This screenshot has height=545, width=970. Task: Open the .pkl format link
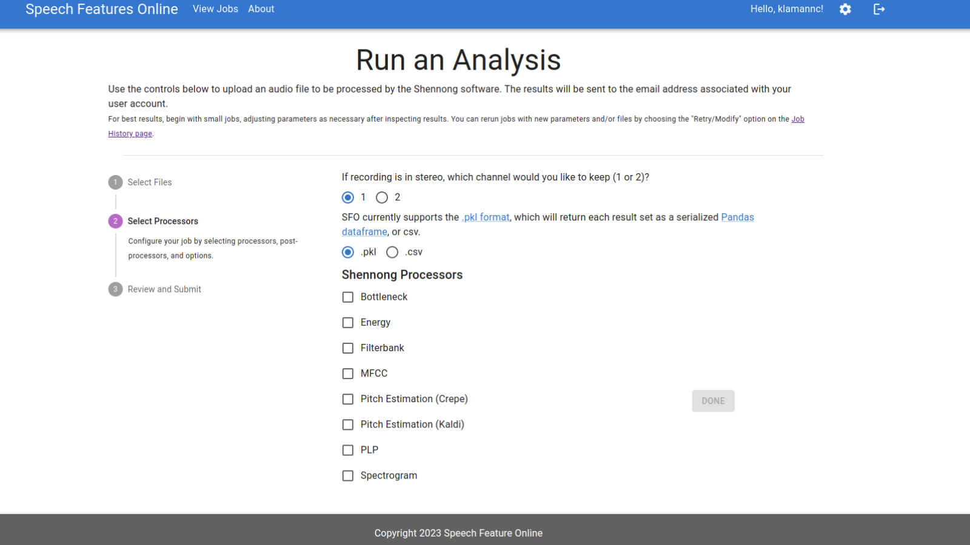(486, 217)
